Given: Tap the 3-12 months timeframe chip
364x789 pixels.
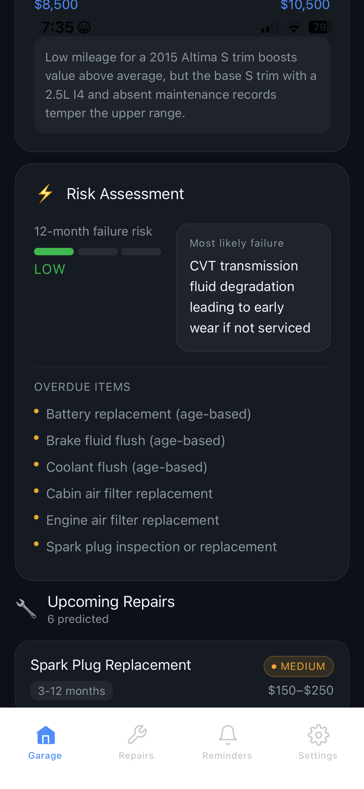Looking at the screenshot, I should click(71, 691).
